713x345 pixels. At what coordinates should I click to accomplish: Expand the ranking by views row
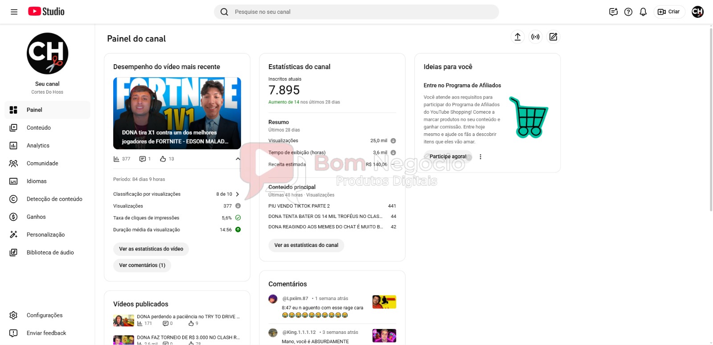[238, 194]
